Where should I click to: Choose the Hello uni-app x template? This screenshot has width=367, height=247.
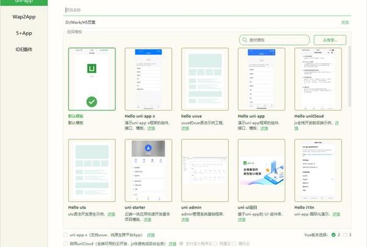click(148, 79)
